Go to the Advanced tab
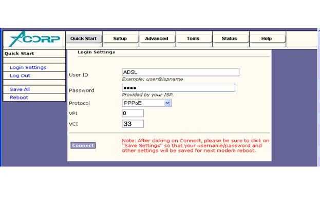 click(x=157, y=38)
